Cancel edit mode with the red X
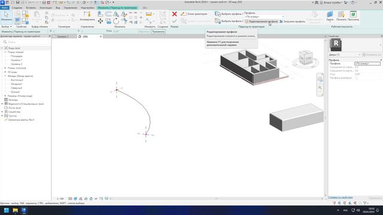383x215 pixels. [174, 14]
